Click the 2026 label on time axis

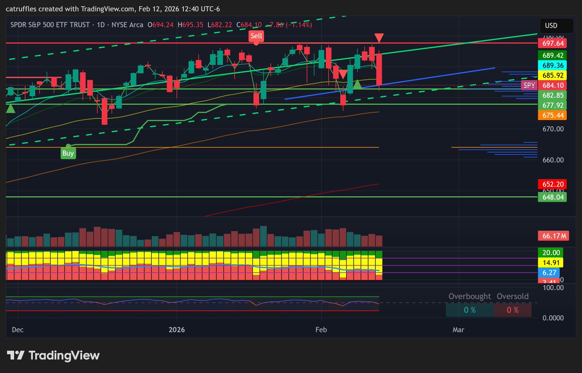177,330
